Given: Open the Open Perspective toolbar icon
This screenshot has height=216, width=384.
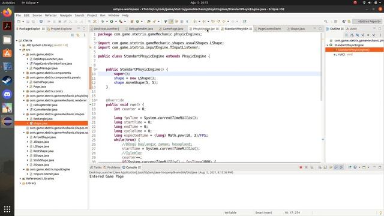Looking at the screenshot, I should tap(335, 22).
